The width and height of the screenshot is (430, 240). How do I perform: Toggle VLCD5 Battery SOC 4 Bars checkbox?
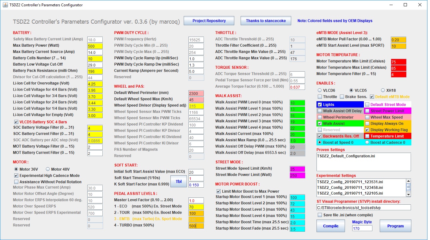[16, 122]
